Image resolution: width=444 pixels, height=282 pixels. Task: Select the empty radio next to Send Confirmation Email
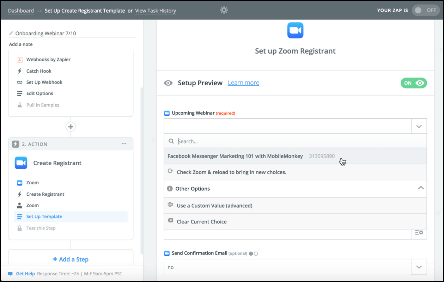256,253
